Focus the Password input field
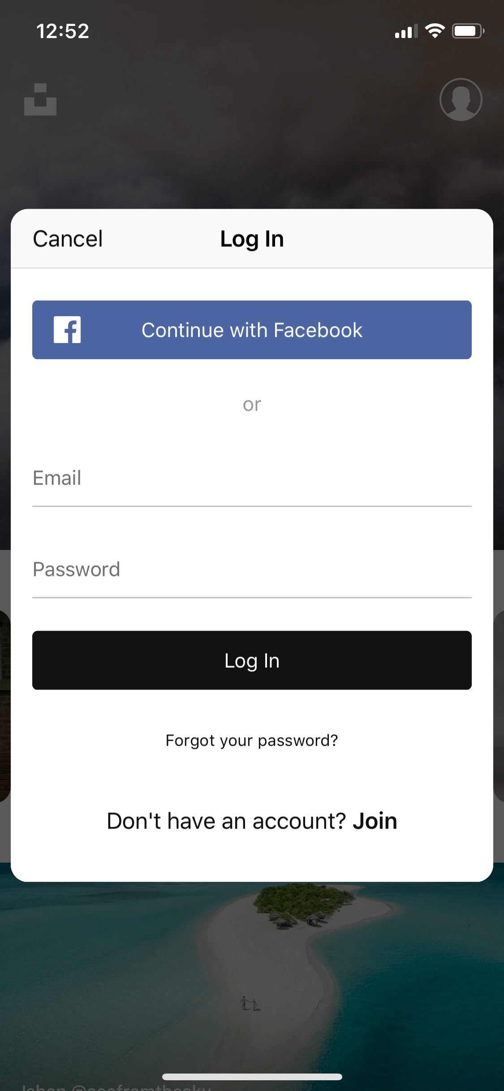The width and height of the screenshot is (504, 1091). 252,570
